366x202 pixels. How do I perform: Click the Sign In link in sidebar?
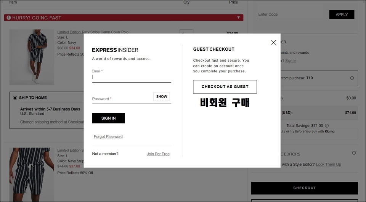[291, 61]
